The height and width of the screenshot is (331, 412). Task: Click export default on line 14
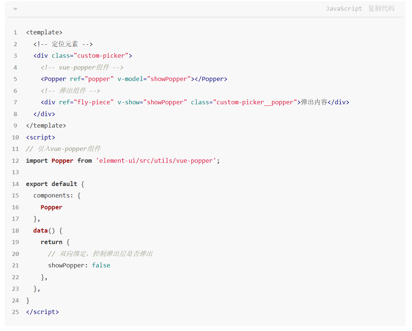click(51, 184)
